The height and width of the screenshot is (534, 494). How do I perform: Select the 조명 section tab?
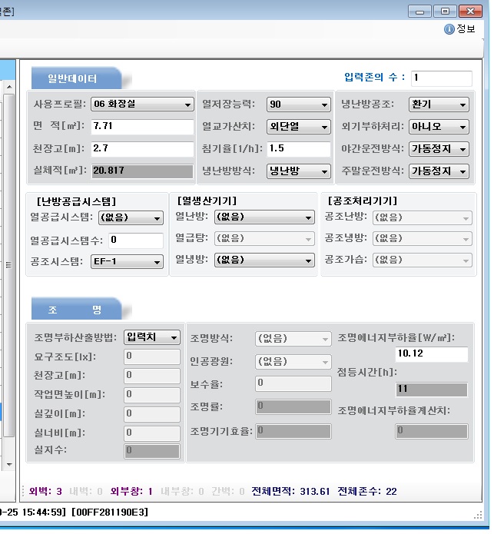[x=75, y=310]
